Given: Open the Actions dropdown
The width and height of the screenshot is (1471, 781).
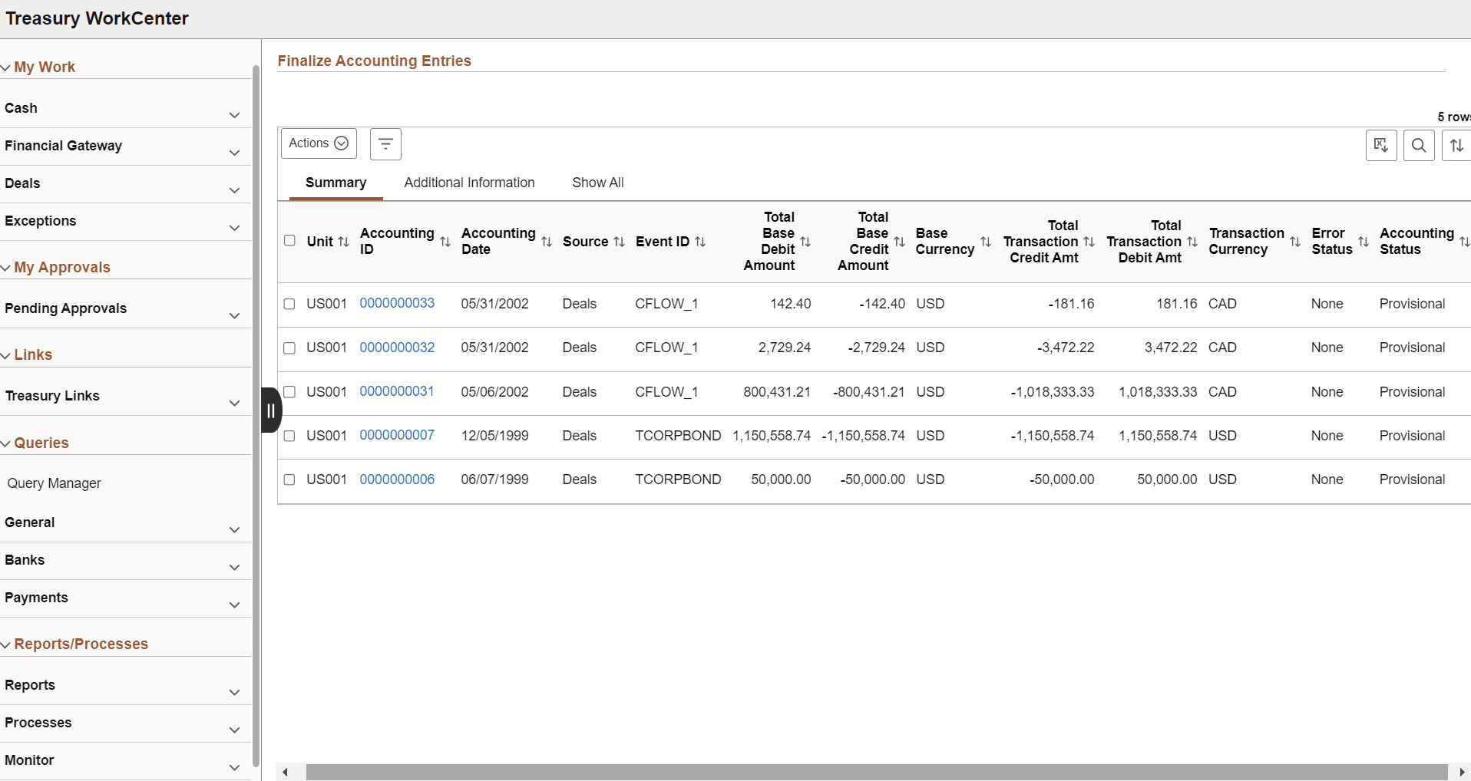Looking at the screenshot, I should (x=318, y=143).
